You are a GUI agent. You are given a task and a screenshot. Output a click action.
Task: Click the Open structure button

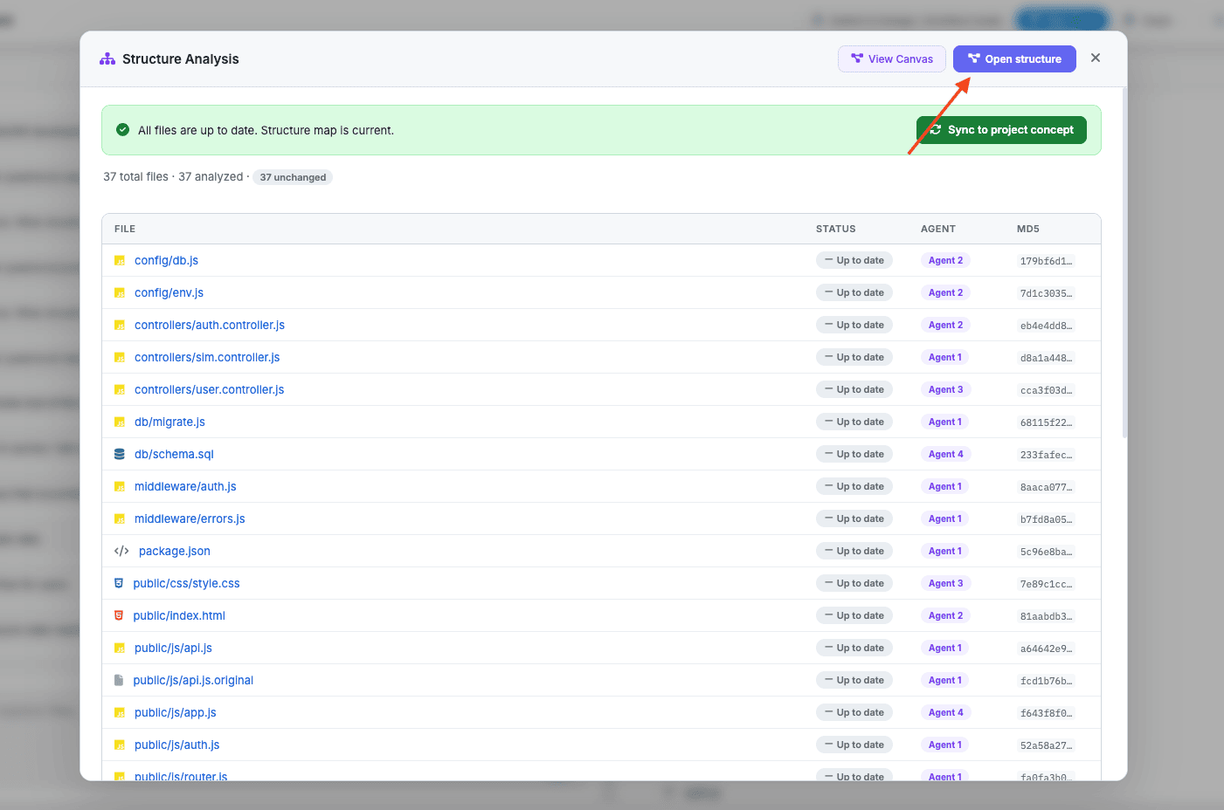pos(1014,59)
